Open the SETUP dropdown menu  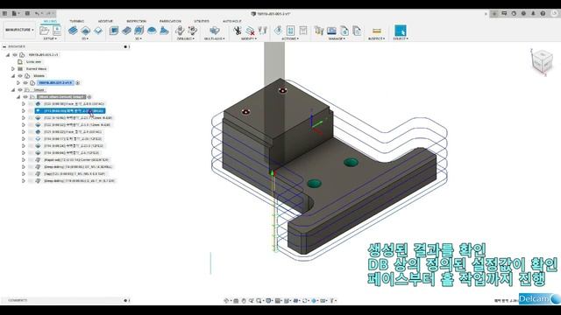(x=50, y=38)
